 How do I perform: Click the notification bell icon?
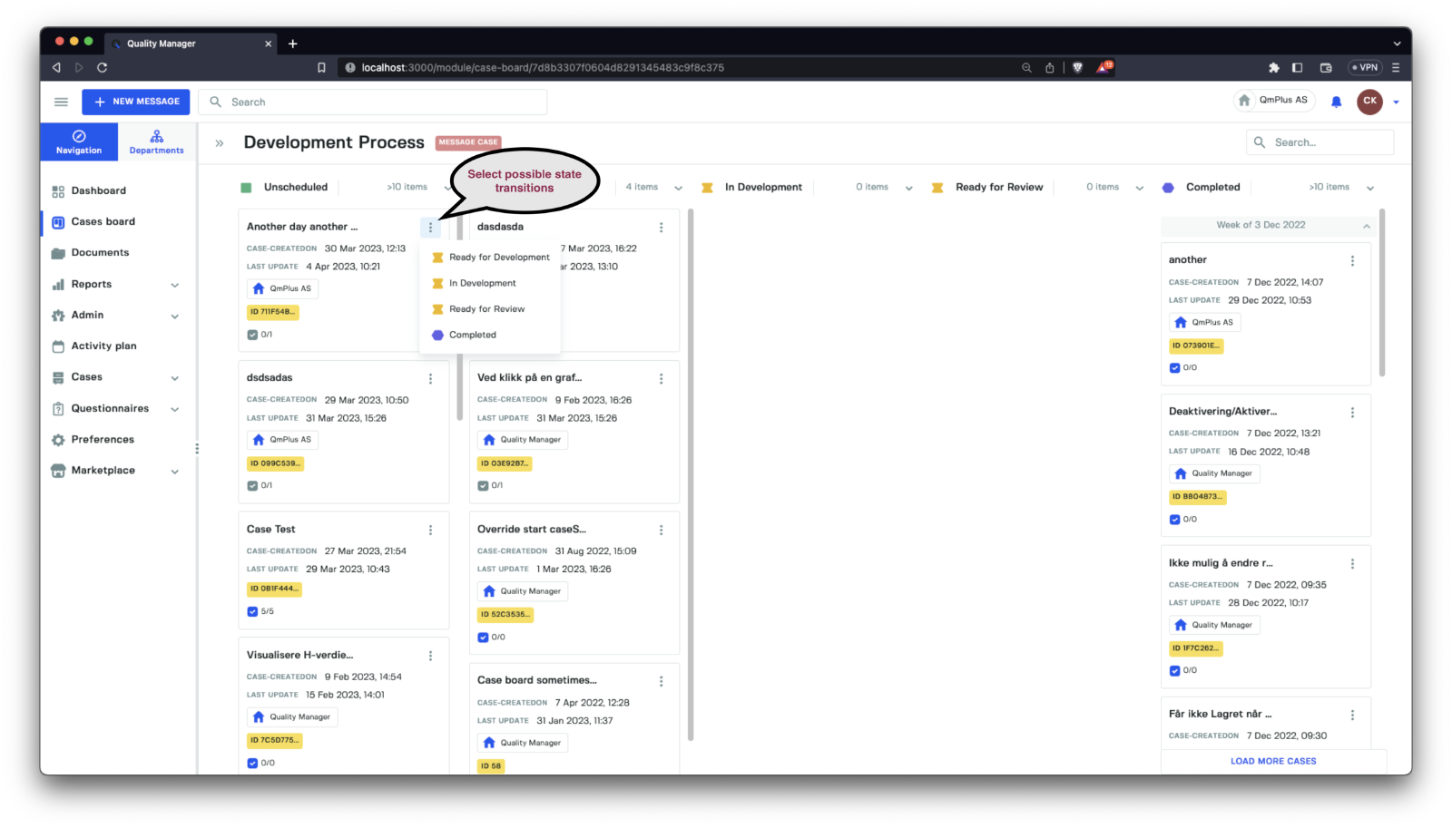(x=1336, y=102)
